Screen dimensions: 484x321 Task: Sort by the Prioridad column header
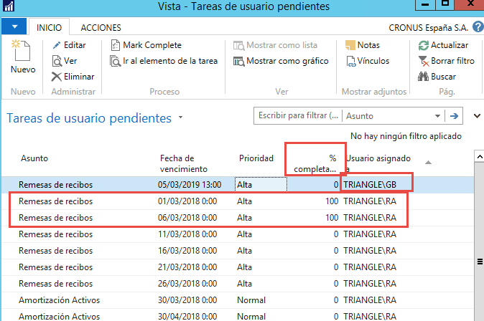point(256,158)
